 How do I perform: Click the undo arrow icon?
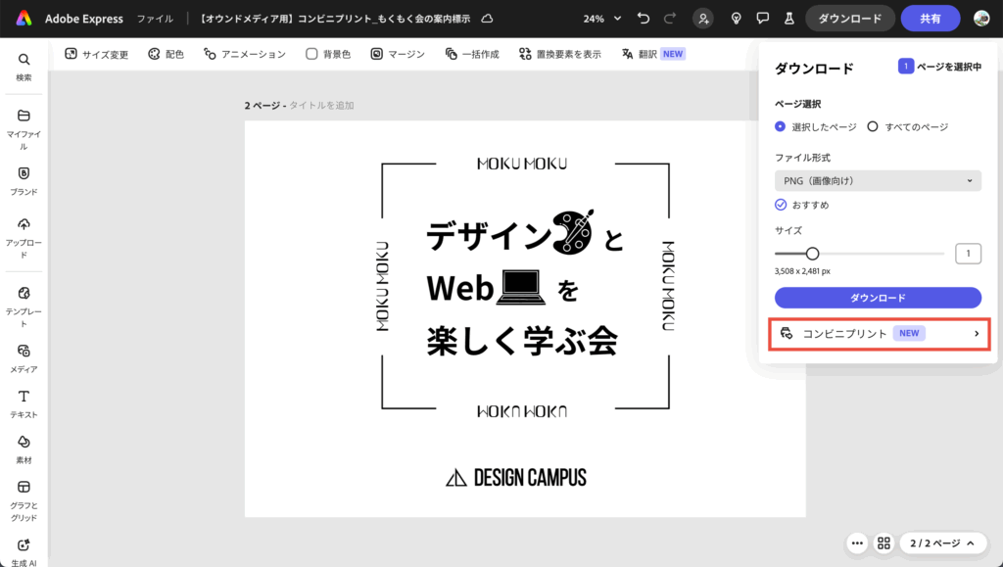[643, 19]
